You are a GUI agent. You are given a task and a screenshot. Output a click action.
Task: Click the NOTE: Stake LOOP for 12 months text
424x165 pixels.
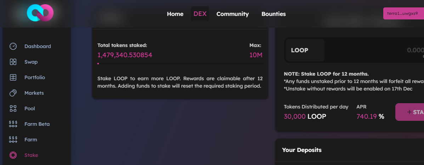(x=326, y=74)
